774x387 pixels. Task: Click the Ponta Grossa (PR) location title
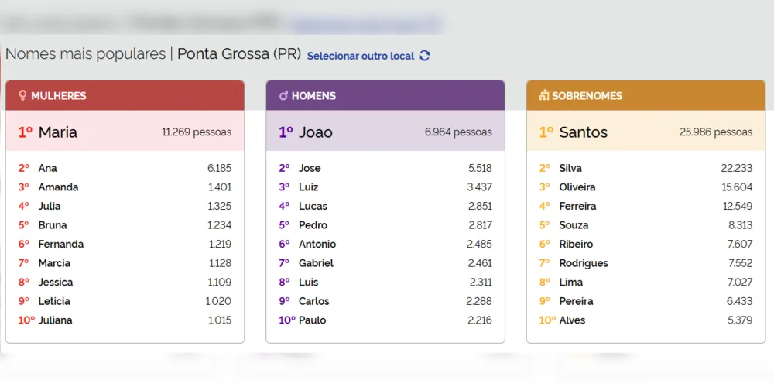[x=239, y=54]
